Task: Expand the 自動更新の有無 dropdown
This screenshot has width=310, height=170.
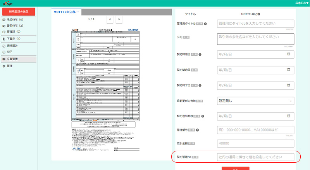Action: pos(255,101)
